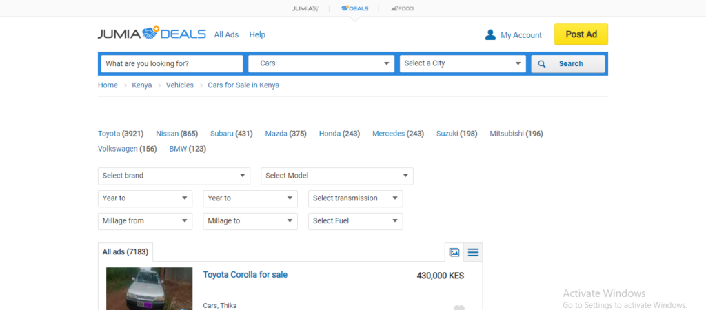
Task: Switch to the Jumia Food tab
Action: pos(402,8)
